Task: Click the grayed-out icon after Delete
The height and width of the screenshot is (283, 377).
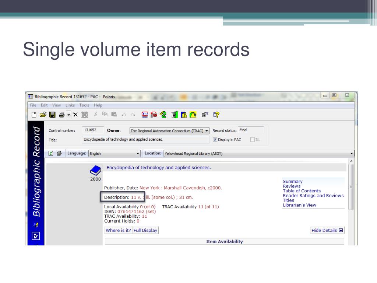Action: 85,115
